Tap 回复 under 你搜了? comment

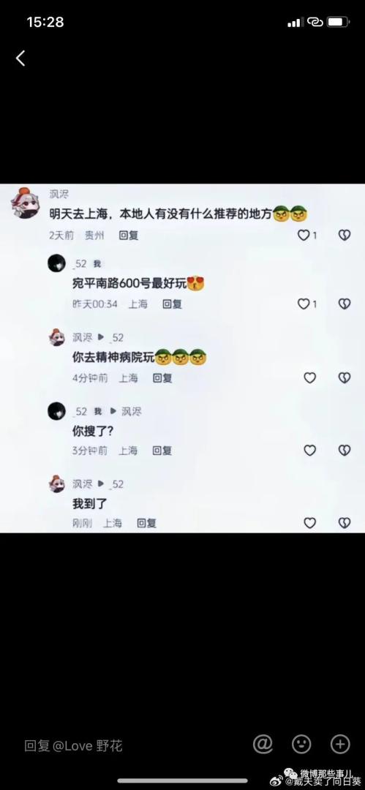click(x=162, y=451)
